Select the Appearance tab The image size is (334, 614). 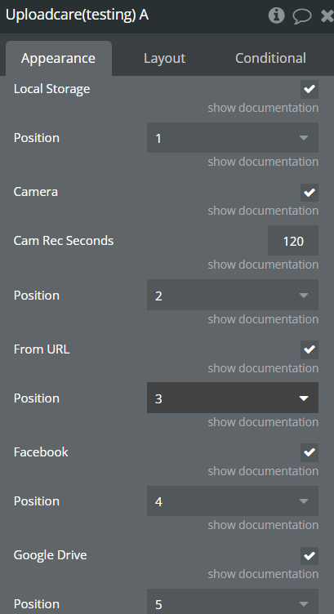58,58
